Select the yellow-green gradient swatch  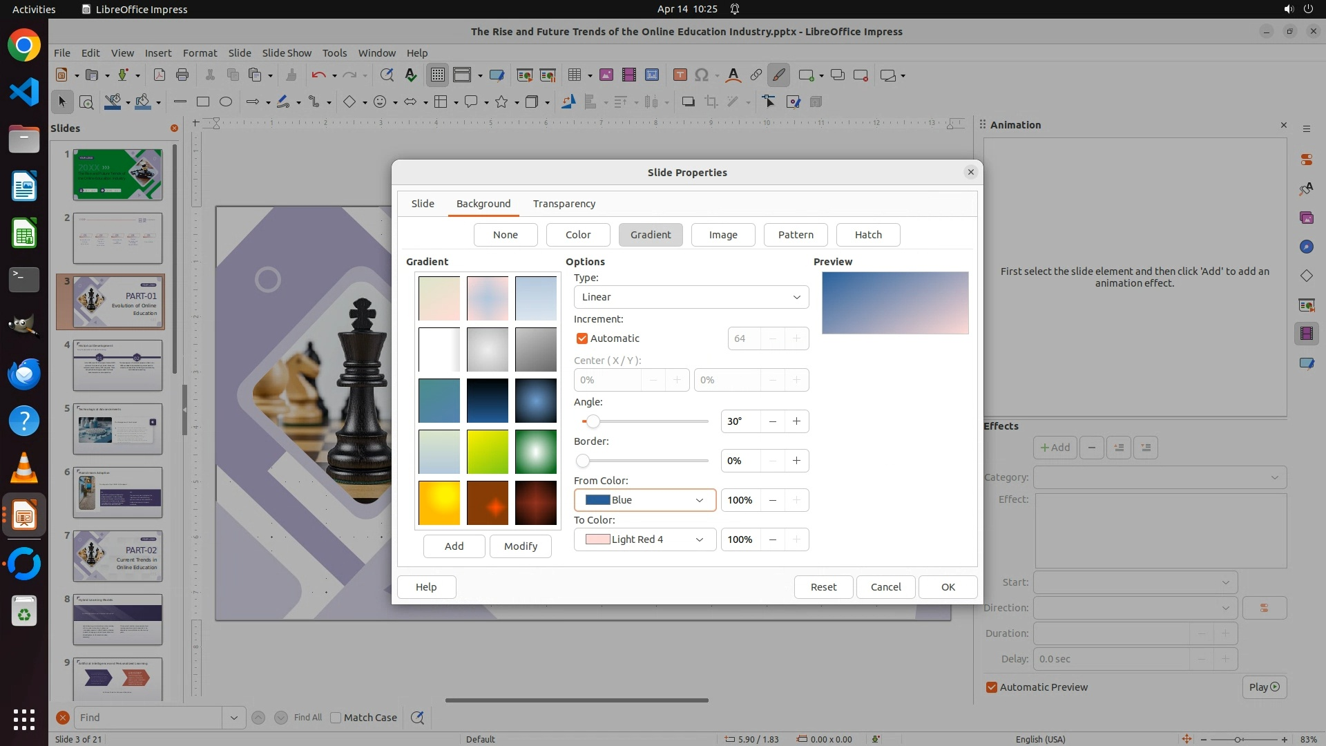(488, 452)
